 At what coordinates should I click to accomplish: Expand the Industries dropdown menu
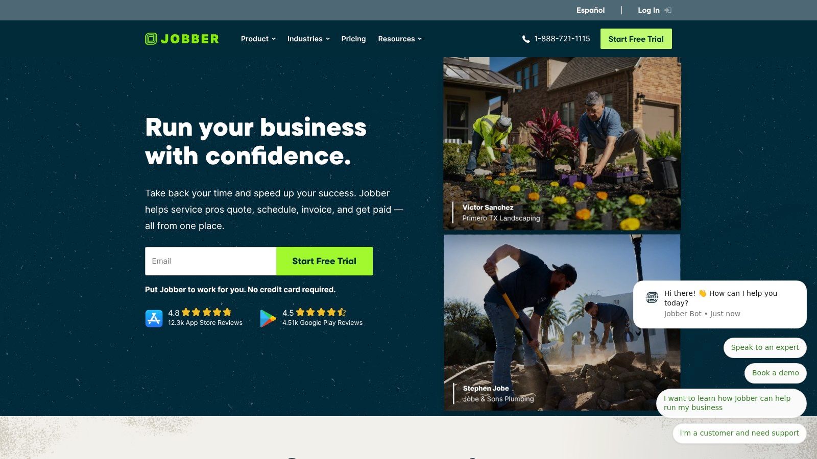pyautogui.click(x=308, y=39)
